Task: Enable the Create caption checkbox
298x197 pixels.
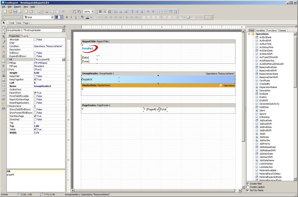Action: [x=248, y=187]
